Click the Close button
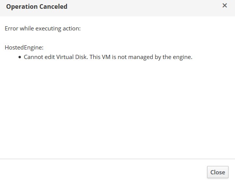 [217, 172]
